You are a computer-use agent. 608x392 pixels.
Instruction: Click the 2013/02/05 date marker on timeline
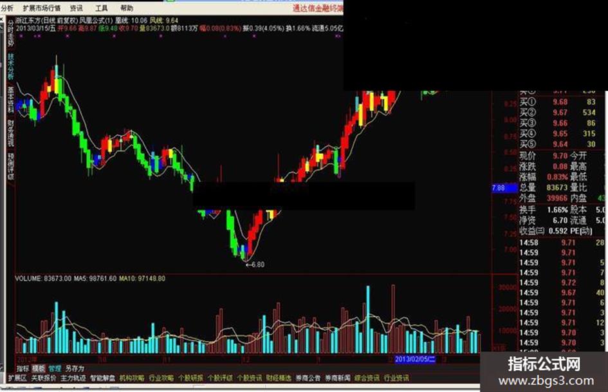click(x=415, y=359)
